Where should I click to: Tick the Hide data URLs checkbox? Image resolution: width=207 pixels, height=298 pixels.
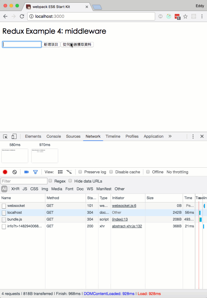click(70, 181)
